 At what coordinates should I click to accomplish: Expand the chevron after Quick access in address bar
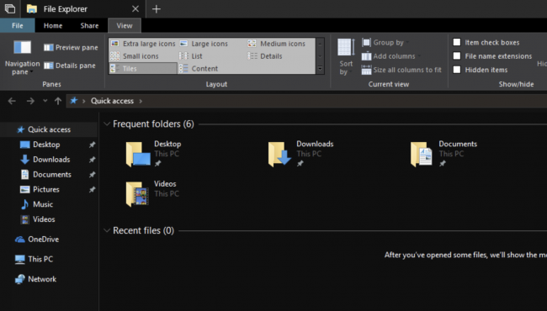[141, 101]
